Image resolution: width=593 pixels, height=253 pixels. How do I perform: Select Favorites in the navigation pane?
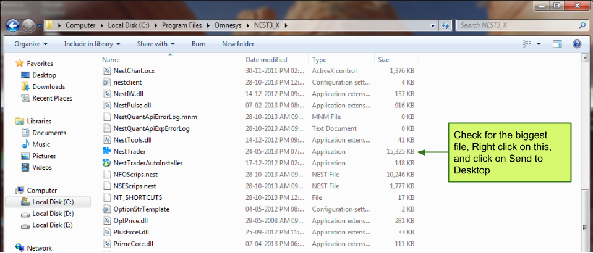coord(40,64)
